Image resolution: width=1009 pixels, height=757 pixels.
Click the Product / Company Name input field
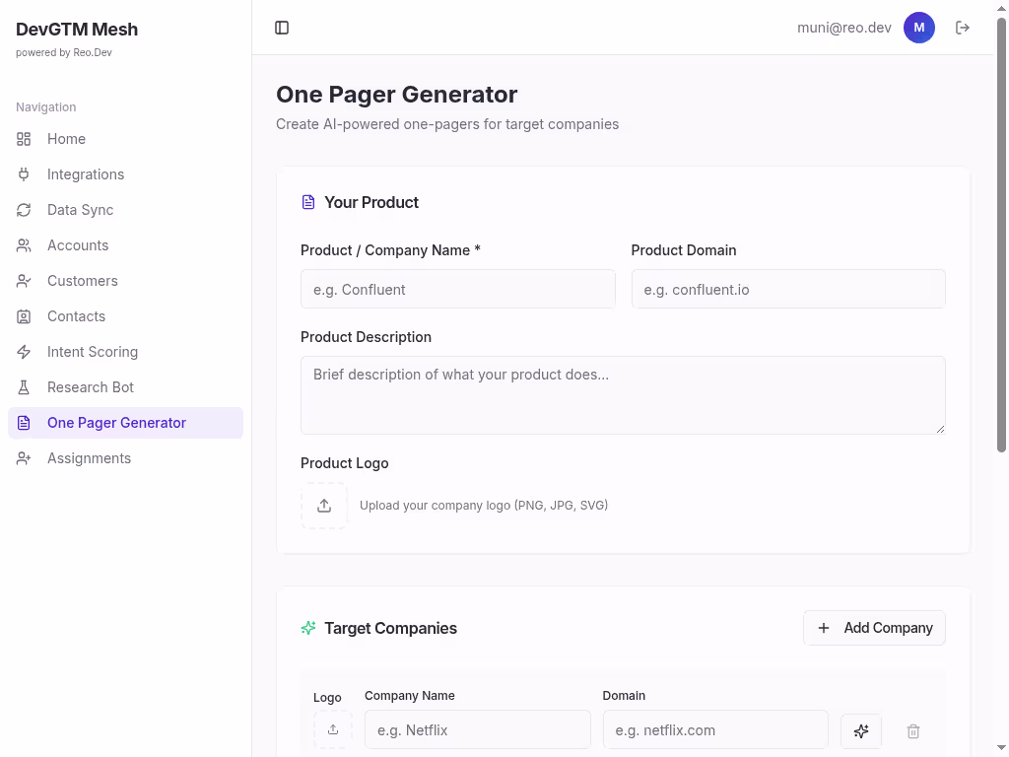tap(457, 289)
